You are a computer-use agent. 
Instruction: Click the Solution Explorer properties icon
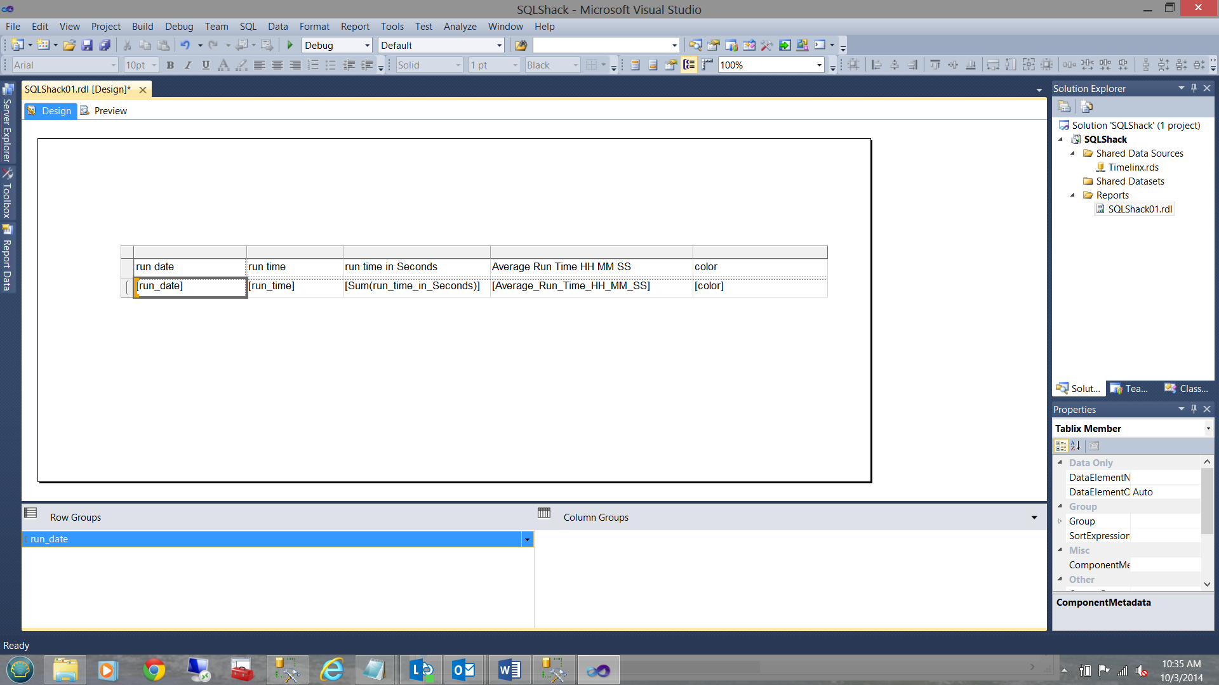pos(1064,107)
